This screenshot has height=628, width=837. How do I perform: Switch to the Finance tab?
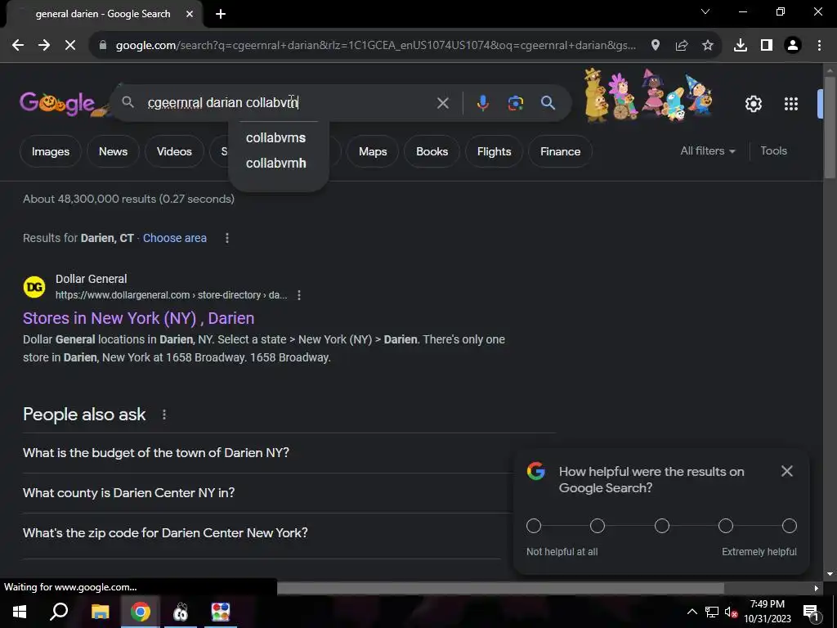[560, 151]
